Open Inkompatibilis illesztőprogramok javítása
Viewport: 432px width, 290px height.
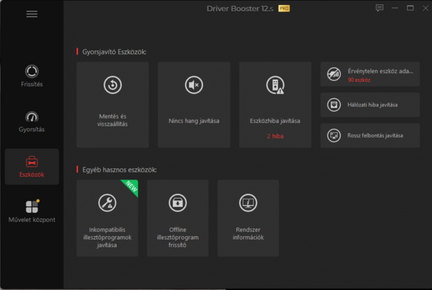[x=107, y=218]
